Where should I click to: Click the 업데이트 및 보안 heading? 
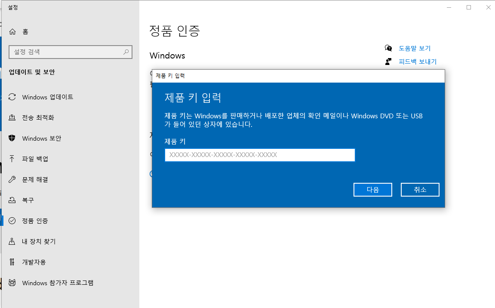coord(32,72)
